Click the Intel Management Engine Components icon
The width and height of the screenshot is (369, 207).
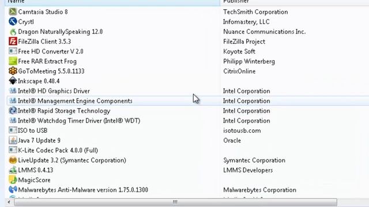pyautogui.click(x=13, y=101)
